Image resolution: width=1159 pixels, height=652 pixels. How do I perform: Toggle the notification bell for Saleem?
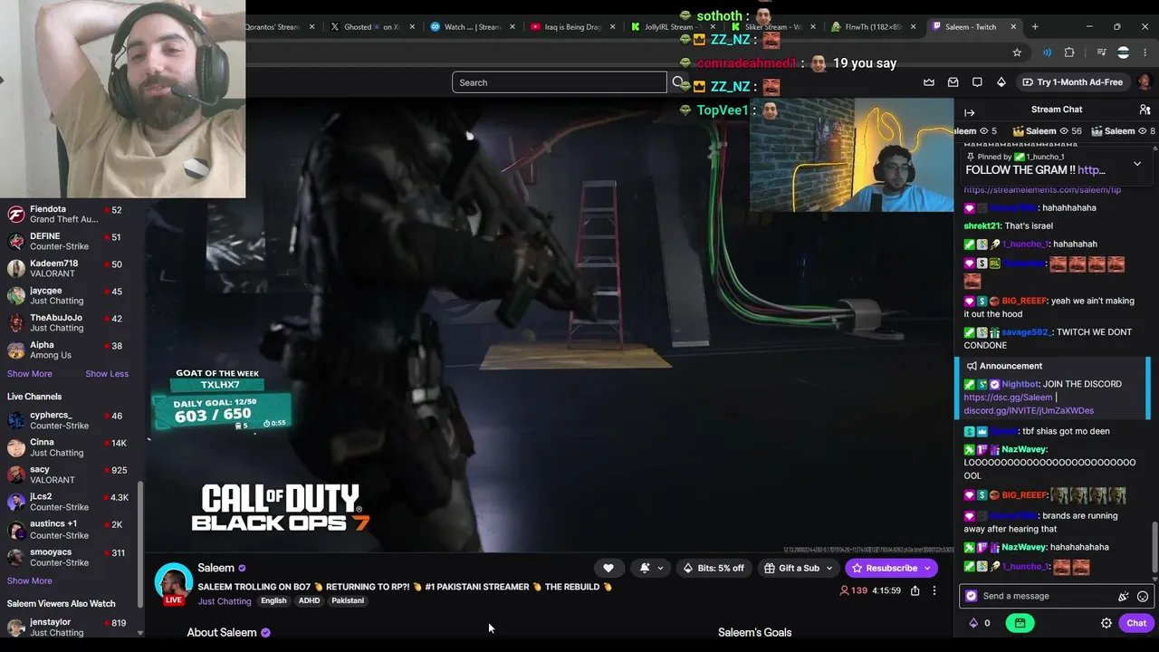click(645, 568)
